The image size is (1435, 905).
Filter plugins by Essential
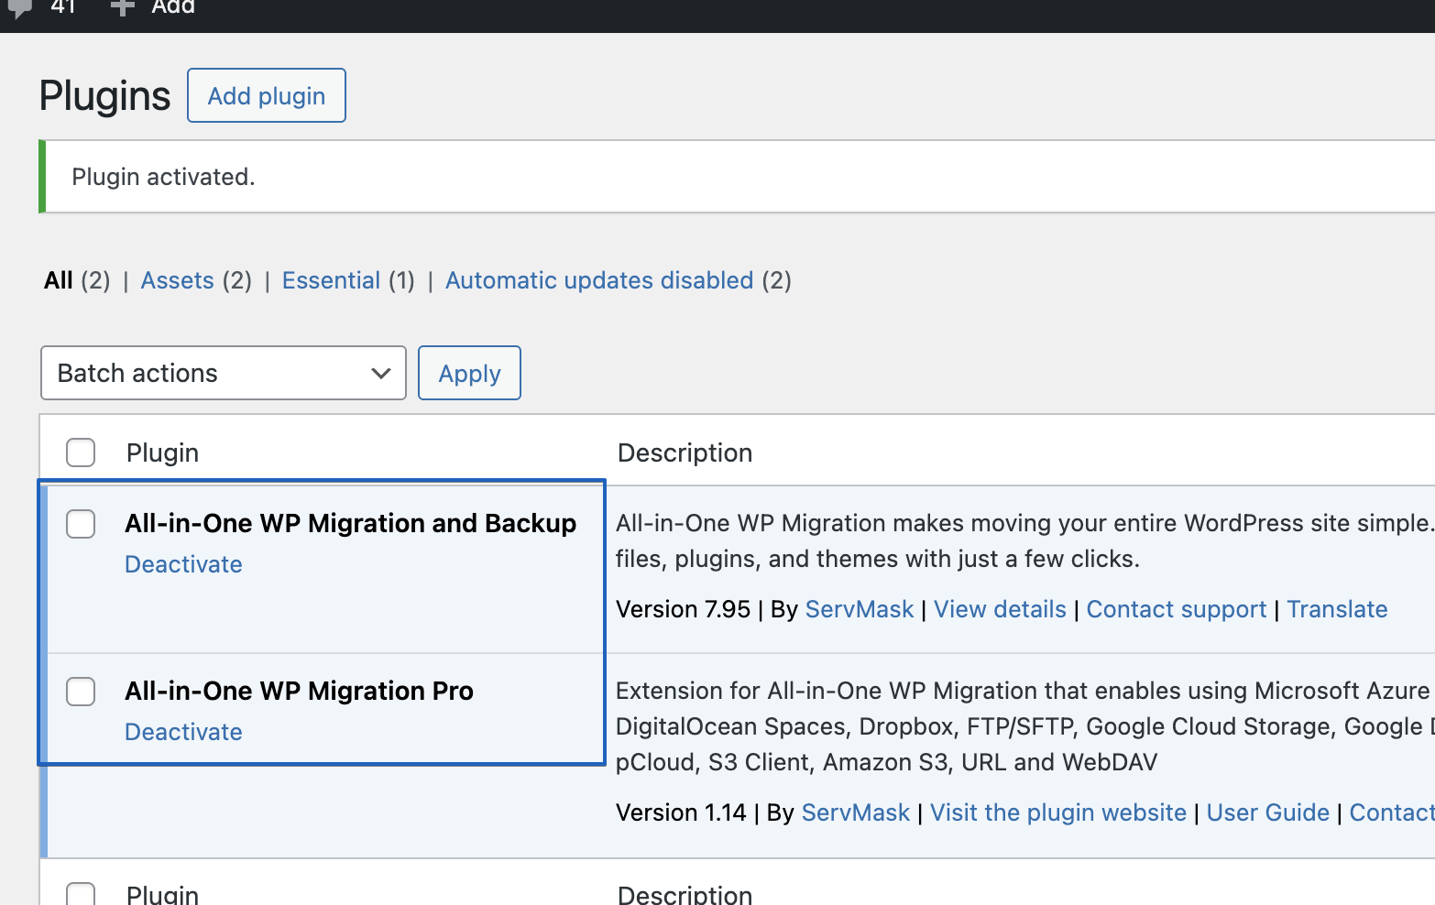point(331,280)
